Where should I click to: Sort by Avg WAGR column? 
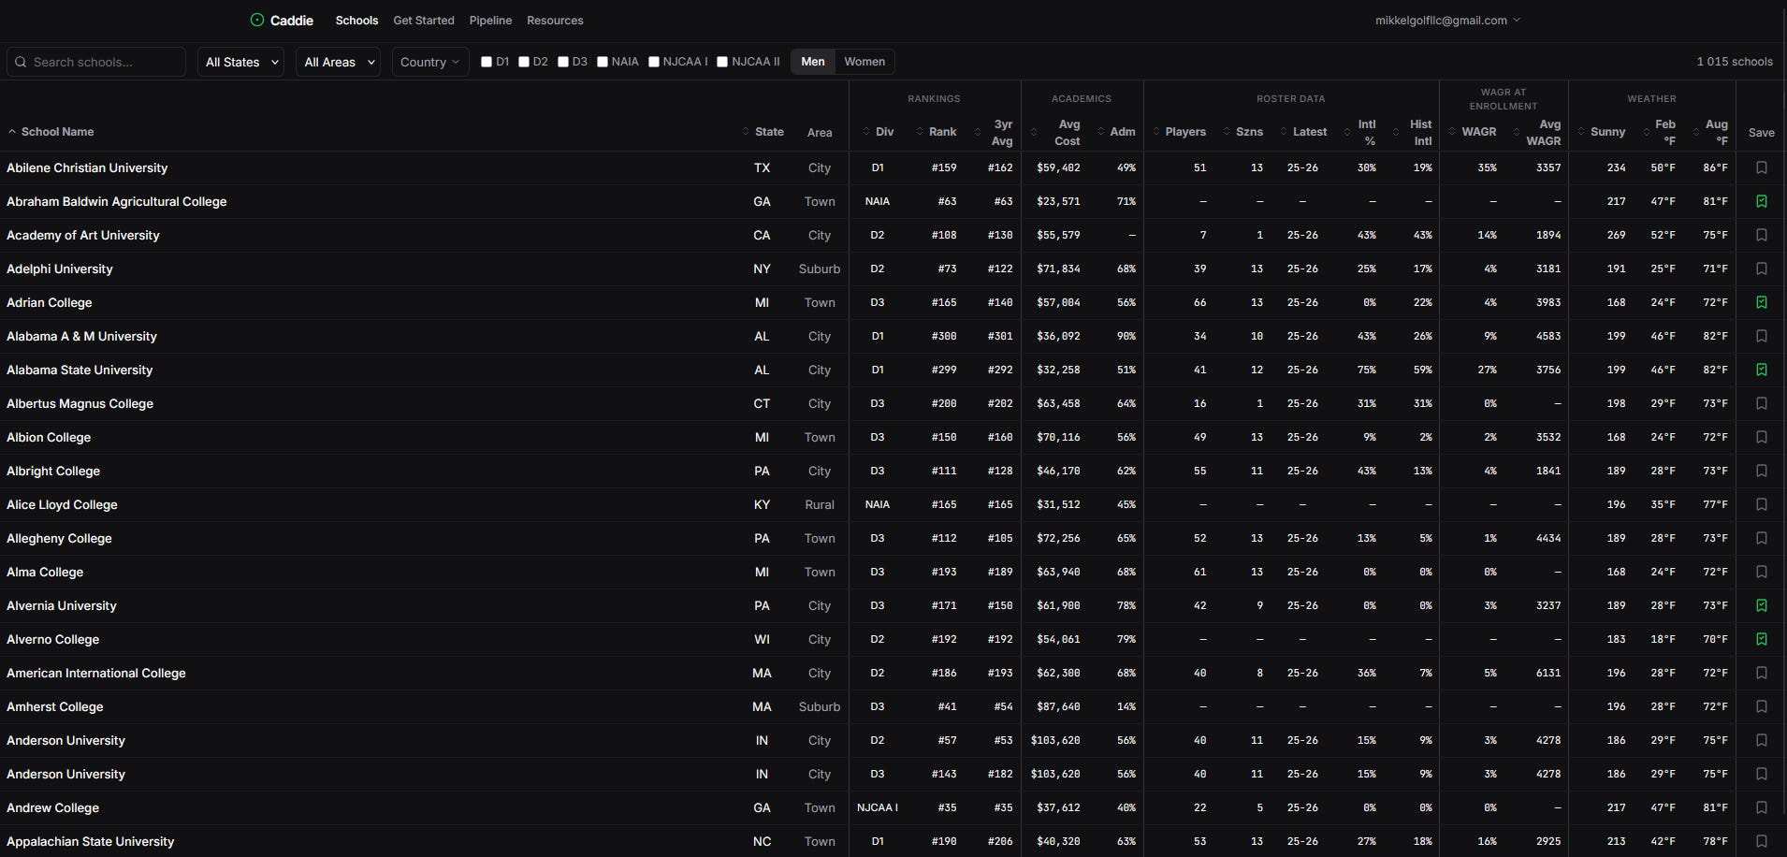(x=1537, y=132)
